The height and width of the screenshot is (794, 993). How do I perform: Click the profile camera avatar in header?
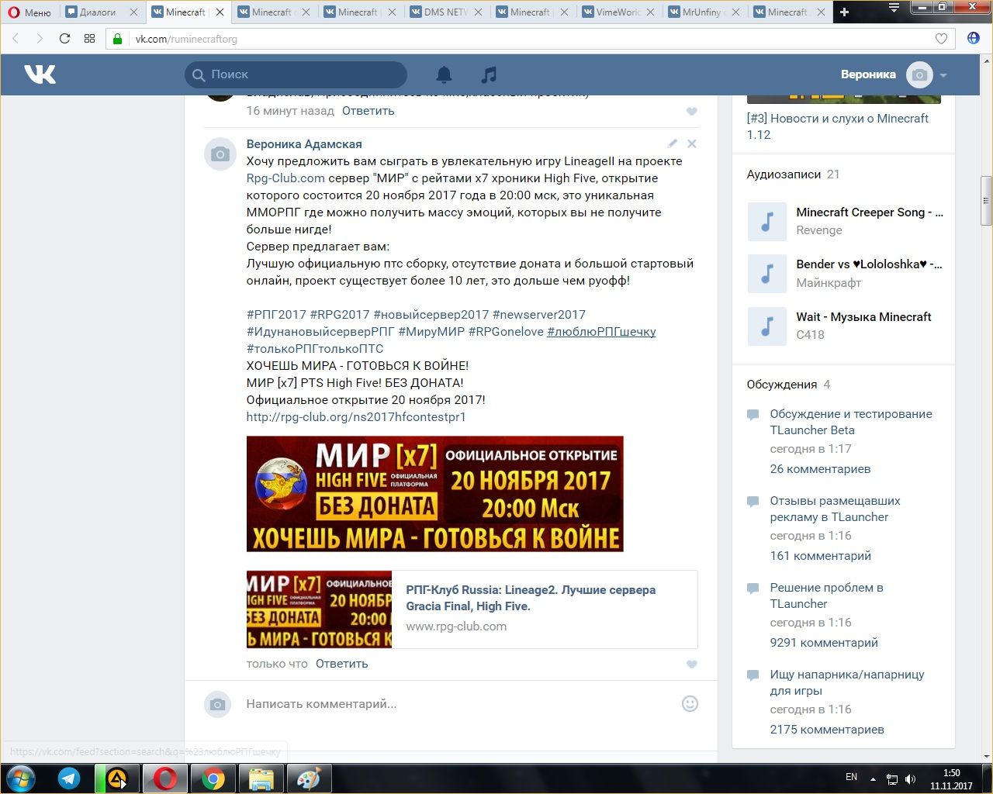pyautogui.click(x=919, y=74)
